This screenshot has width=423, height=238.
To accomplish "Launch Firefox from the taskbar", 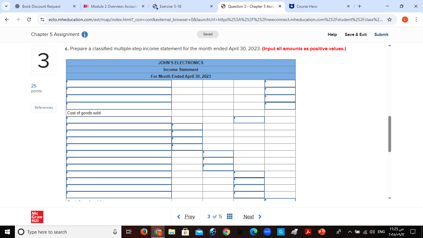I will 144,232.
